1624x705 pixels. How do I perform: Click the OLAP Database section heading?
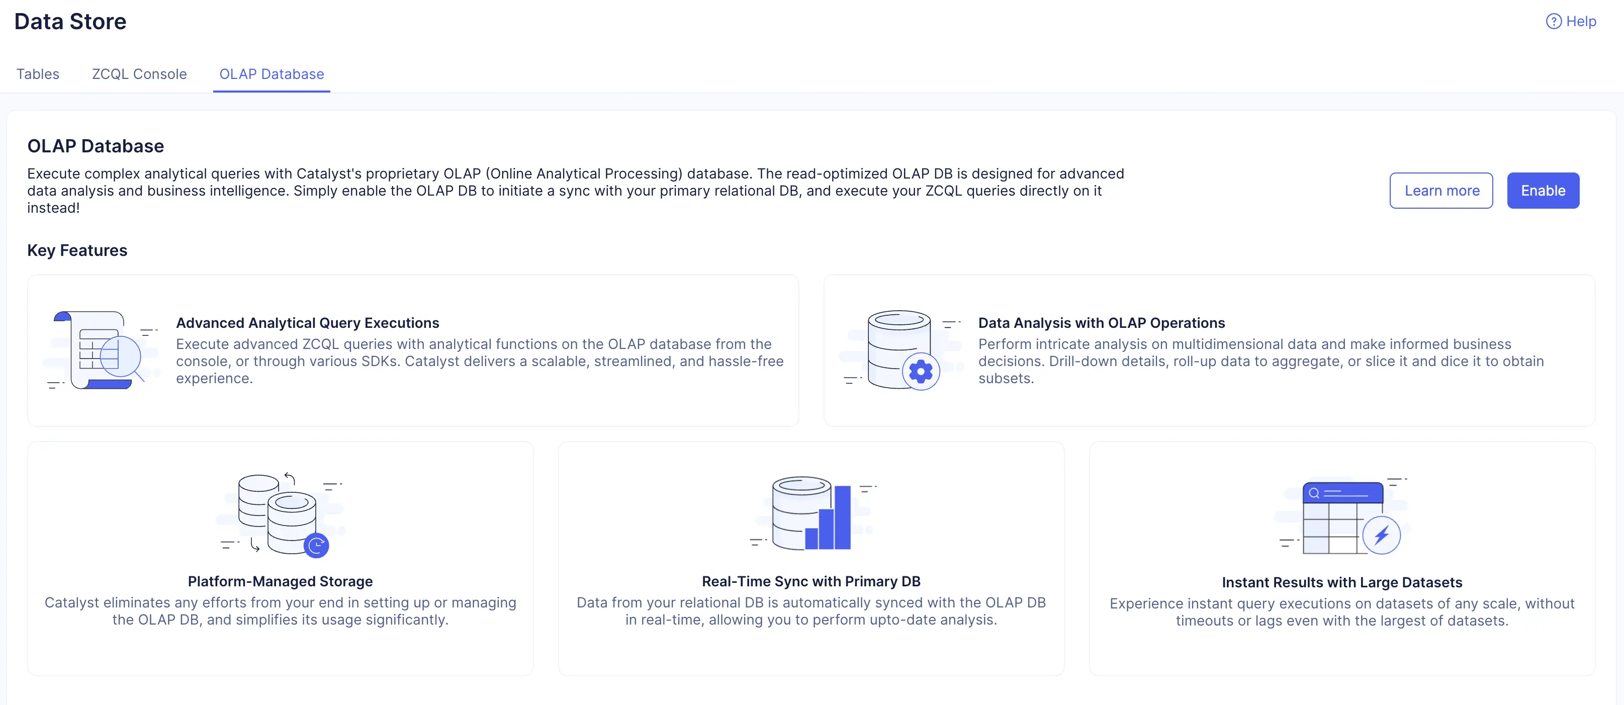(95, 146)
